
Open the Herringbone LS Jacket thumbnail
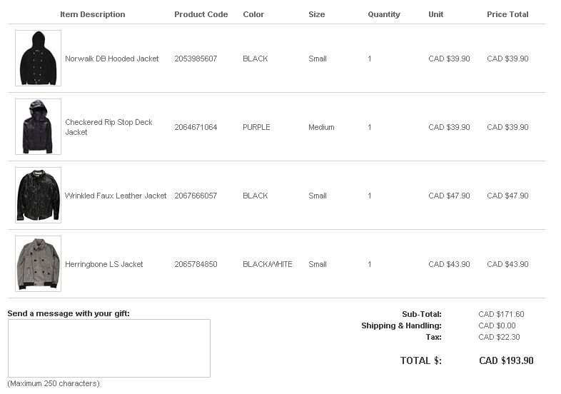click(39, 264)
